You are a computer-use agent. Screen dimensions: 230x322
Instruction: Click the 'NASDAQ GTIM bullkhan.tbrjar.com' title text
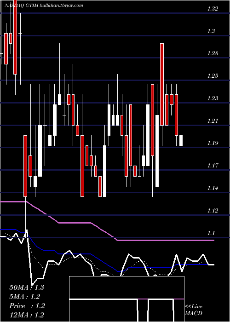pyautogui.click(x=44, y=6)
